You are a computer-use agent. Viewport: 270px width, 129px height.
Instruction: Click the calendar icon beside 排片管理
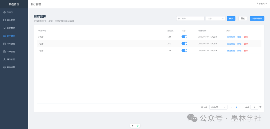[4, 44]
